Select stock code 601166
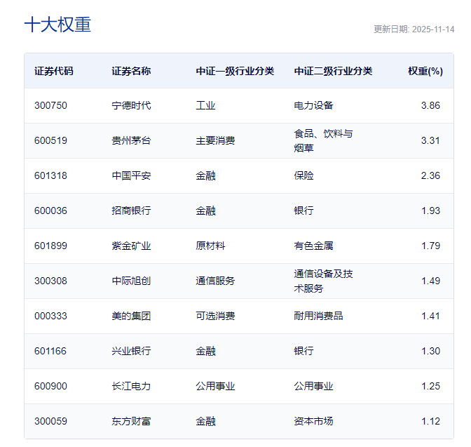Screen dimensions: 471x447 50,351
